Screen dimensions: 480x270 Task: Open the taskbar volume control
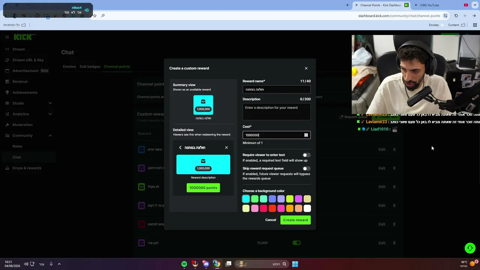(x=26, y=264)
